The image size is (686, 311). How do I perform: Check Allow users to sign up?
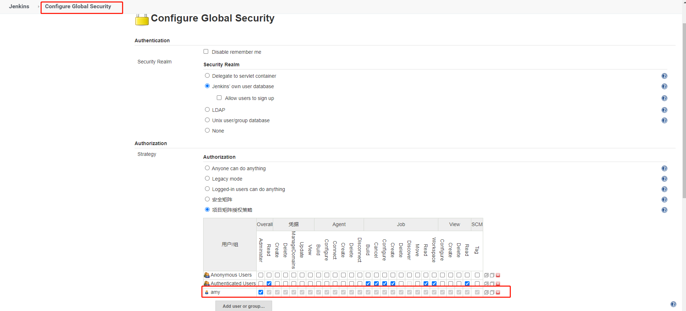(219, 98)
